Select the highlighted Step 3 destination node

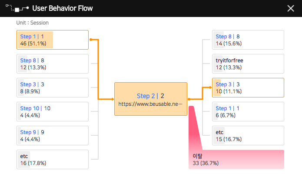pyautogui.click(x=248, y=87)
